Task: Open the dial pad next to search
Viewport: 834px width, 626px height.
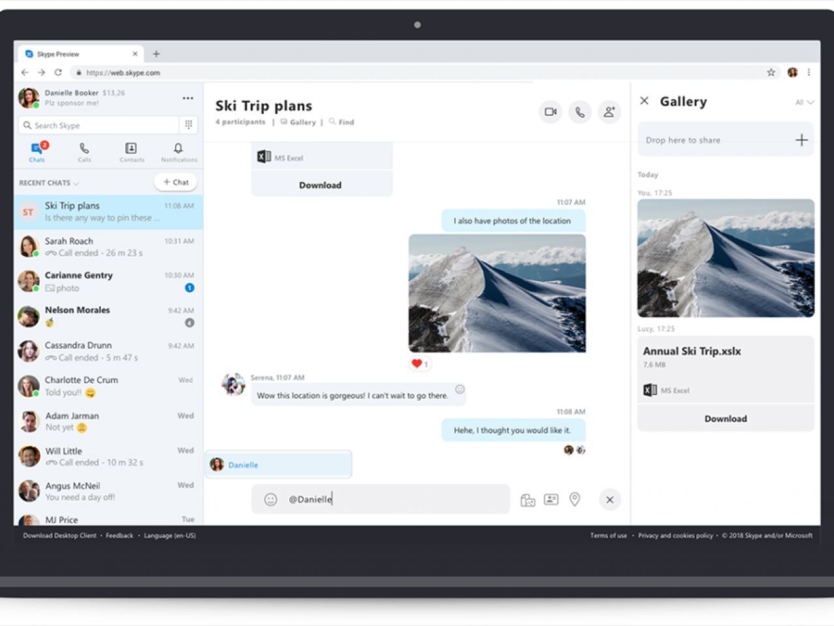Action: (x=188, y=125)
